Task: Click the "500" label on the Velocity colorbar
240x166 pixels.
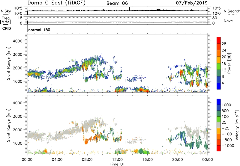Action: tap(225, 111)
